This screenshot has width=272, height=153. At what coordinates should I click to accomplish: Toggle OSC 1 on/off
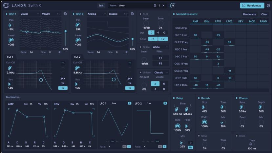pos(7,14)
